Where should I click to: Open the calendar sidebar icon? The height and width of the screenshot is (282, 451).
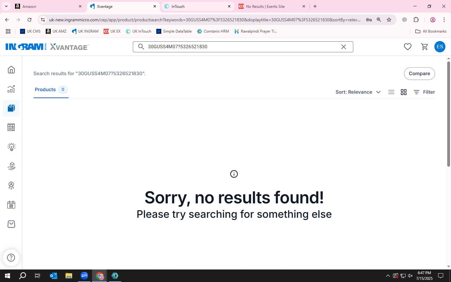11,205
